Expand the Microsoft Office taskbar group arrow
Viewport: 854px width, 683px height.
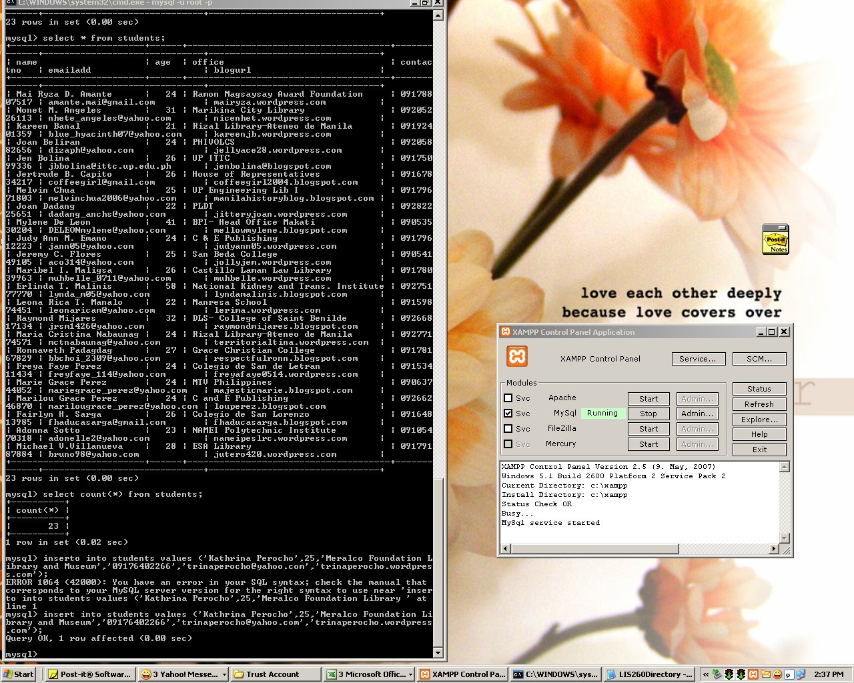coord(410,674)
